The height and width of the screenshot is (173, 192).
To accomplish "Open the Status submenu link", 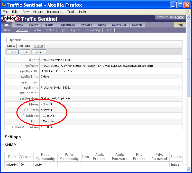I will point(50,30).
